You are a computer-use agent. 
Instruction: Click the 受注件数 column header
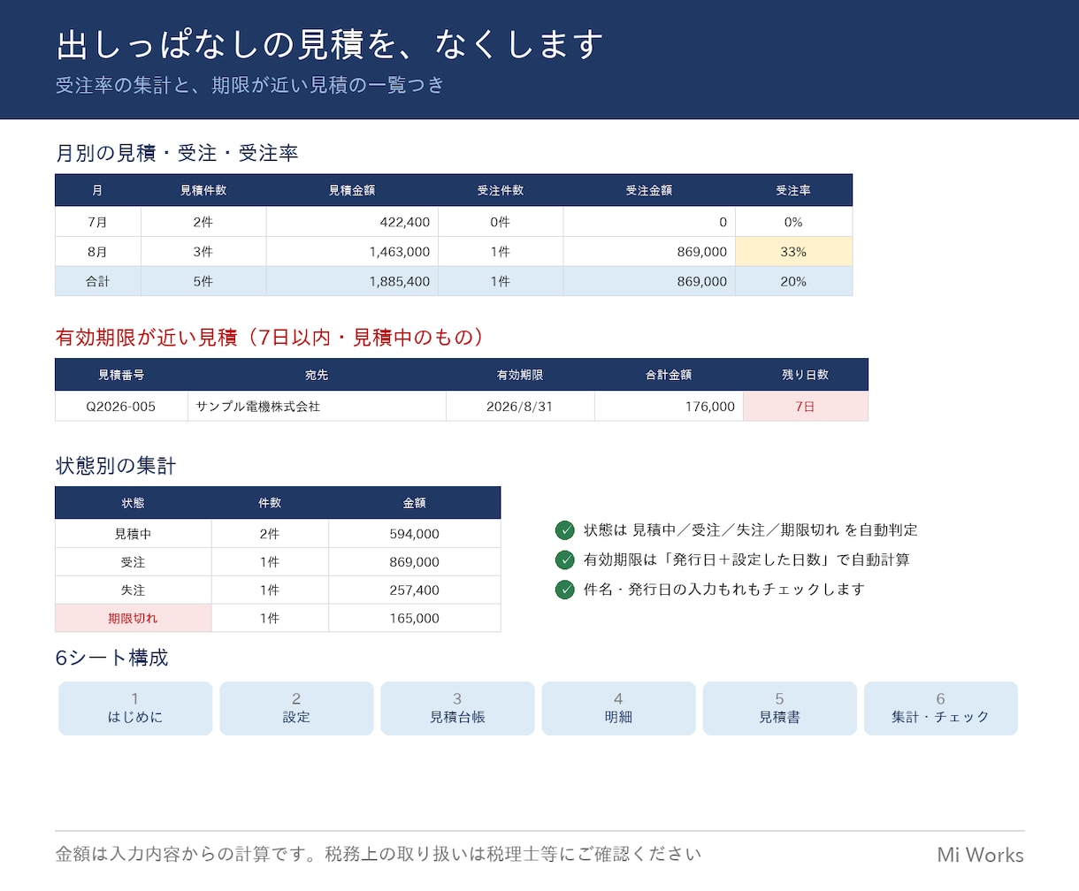point(501,190)
